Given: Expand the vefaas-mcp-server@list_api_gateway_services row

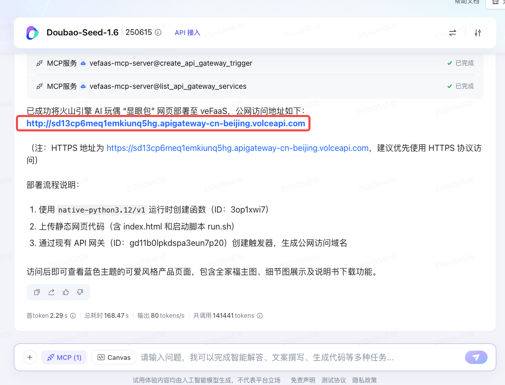Looking at the screenshot, I should (x=255, y=86).
